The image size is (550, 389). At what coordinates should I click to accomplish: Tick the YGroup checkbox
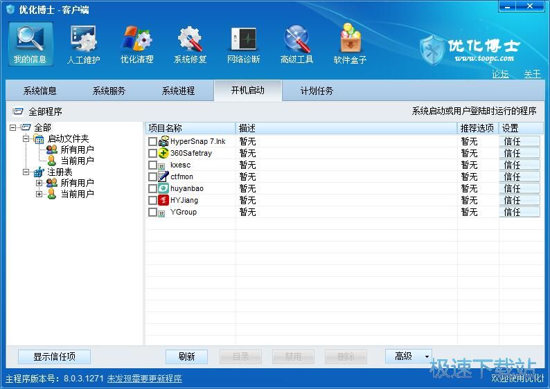[x=152, y=212]
